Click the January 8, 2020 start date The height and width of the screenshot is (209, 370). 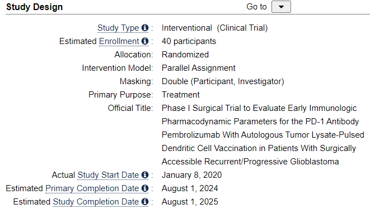tap(191, 175)
